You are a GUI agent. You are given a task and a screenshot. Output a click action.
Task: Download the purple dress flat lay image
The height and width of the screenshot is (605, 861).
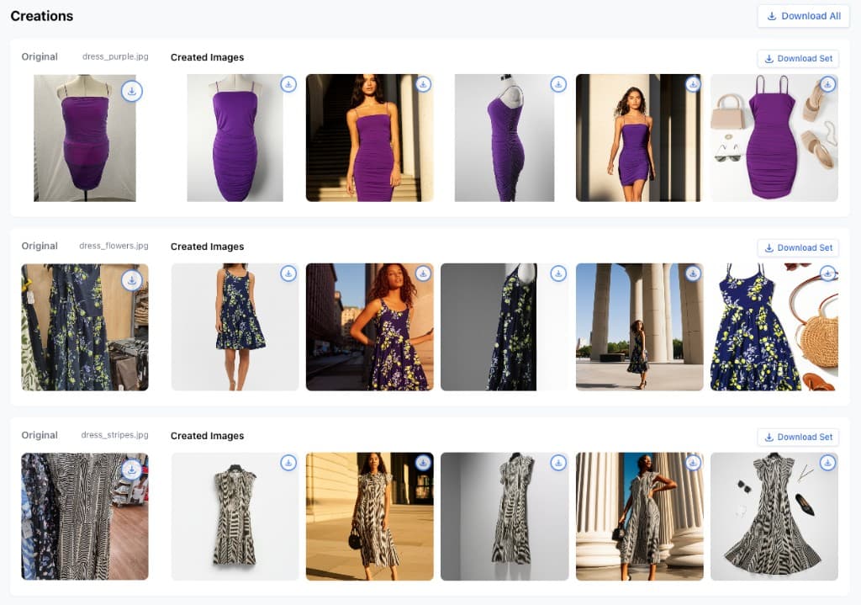(827, 84)
